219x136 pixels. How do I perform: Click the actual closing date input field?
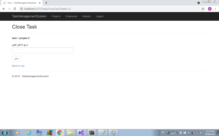click(x=43, y=50)
